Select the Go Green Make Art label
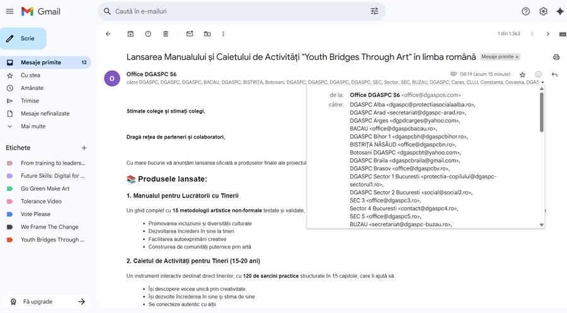This screenshot has height=313, width=567. [45, 189]
